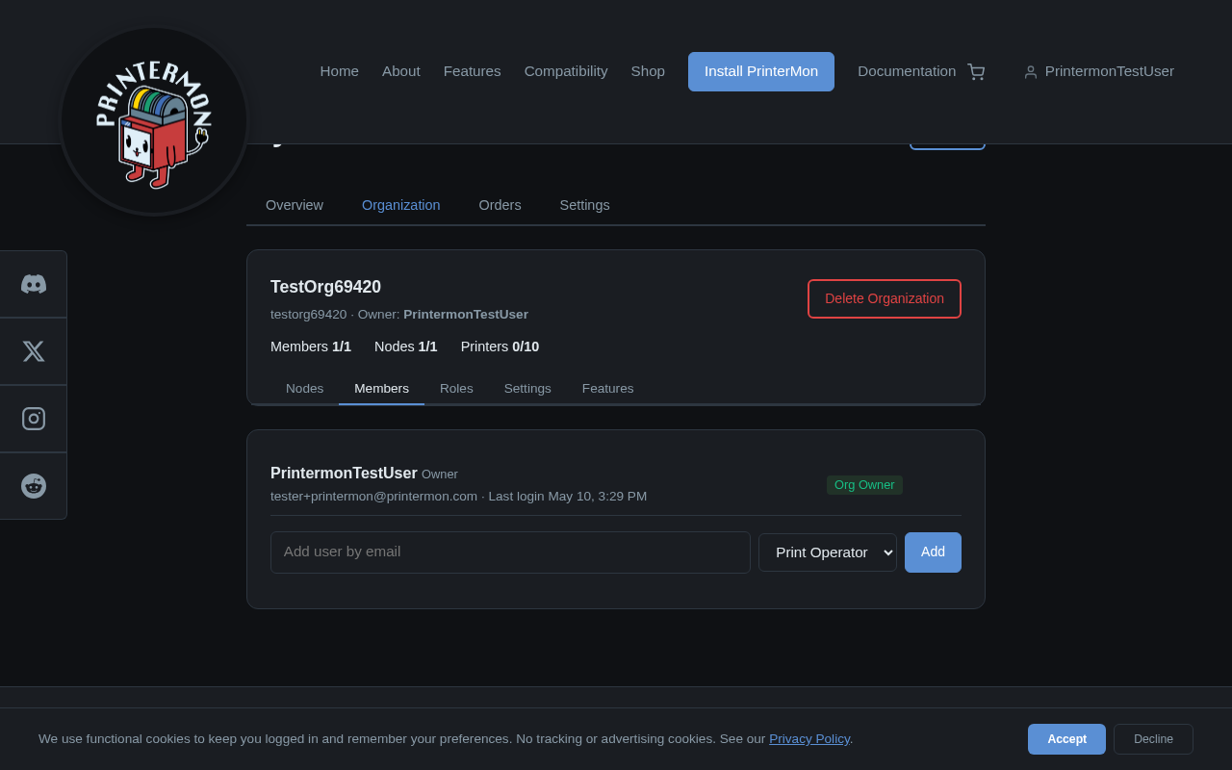The image size is (1232, 770).
Task: Open the organization Settings sub-tab
Action: [x=527, y=389]
